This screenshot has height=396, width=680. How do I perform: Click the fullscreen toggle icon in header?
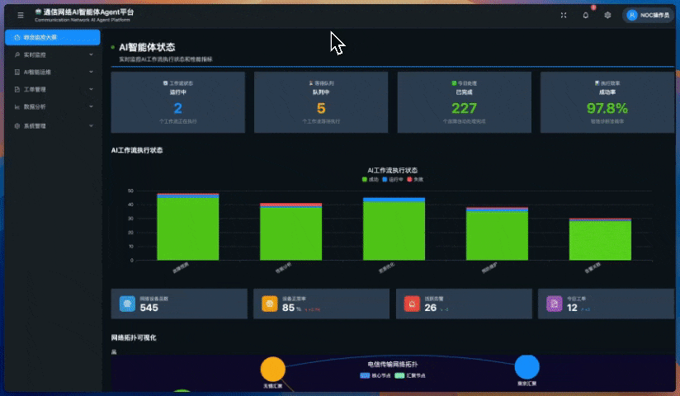click(564, 15)
